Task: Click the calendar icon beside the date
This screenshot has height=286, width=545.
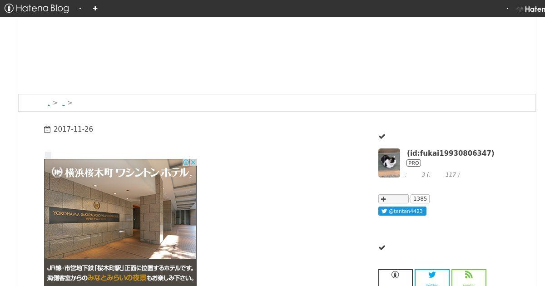Action: coord(47,129)
